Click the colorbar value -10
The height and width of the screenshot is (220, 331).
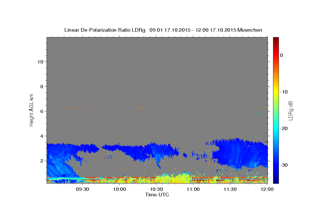coord(284,92)
